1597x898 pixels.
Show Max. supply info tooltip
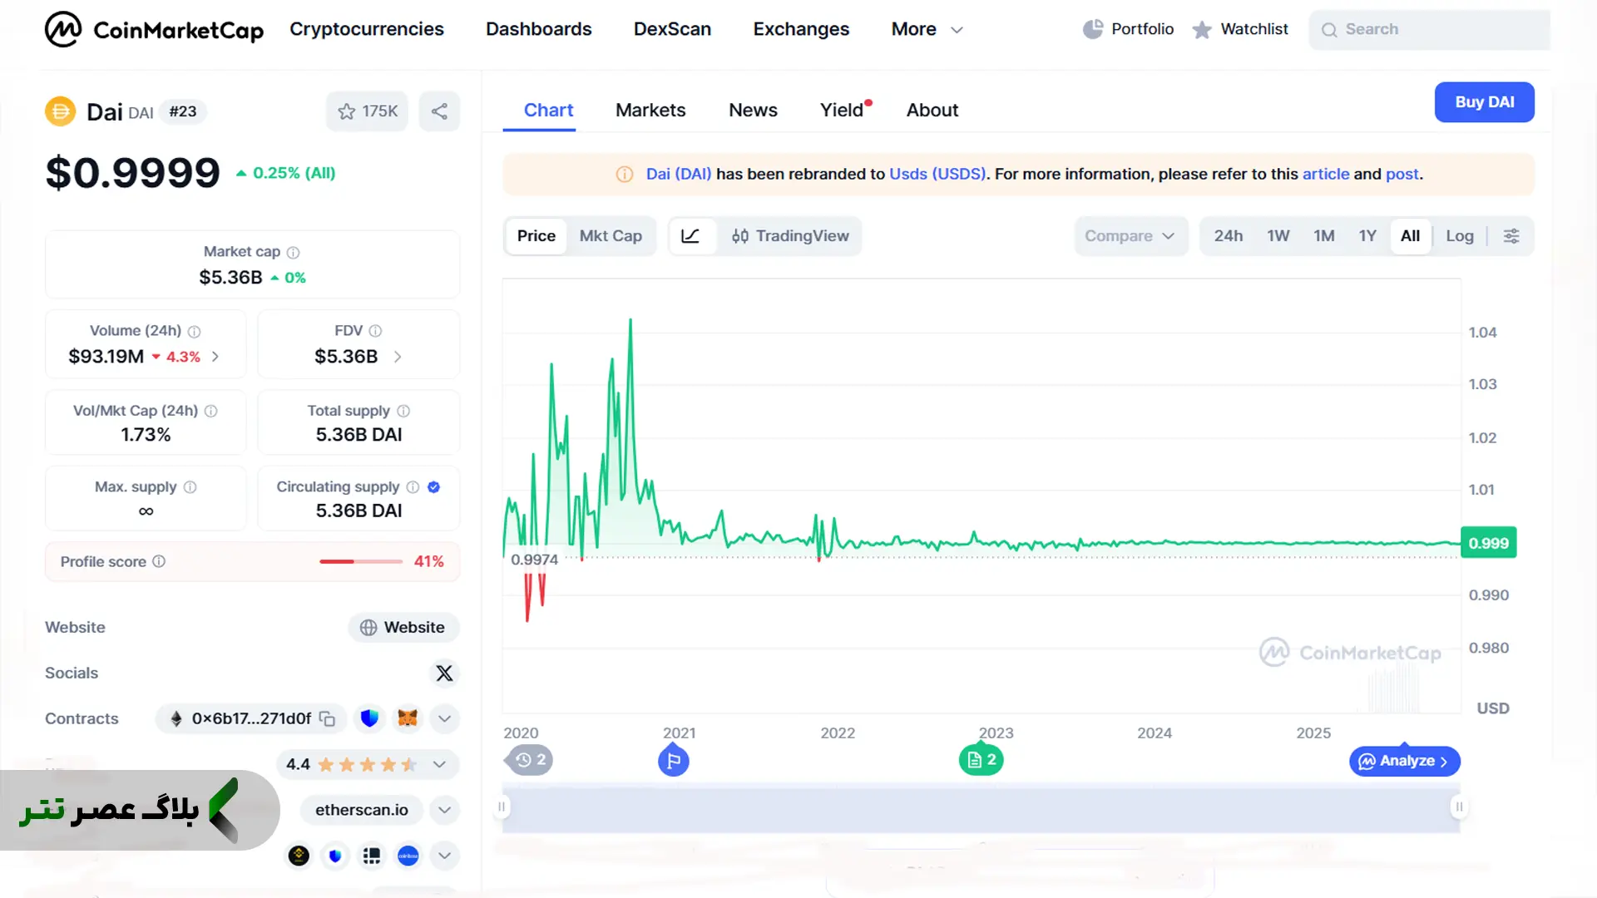pyautogui.click(x=190, y=487)
